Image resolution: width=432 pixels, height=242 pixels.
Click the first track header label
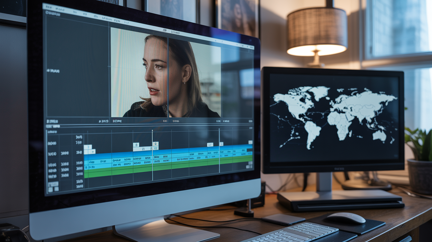52,143
